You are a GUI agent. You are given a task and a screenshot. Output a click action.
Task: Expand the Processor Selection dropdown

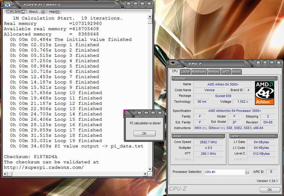pyautogui.click(x=247, y=172)
